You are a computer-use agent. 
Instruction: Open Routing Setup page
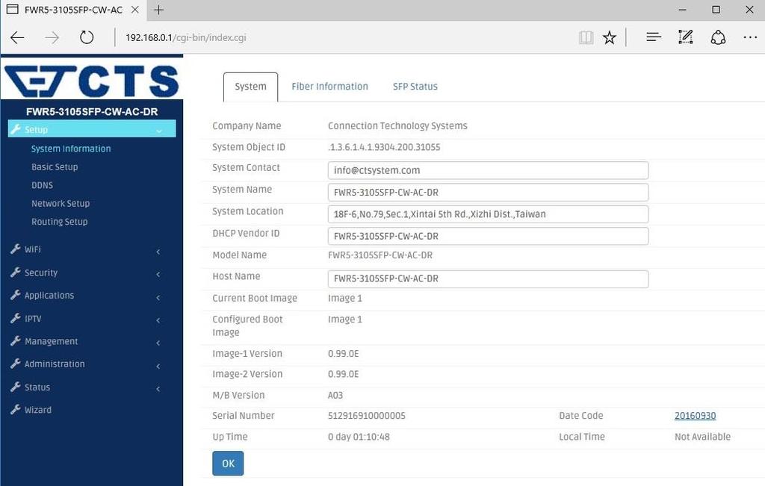pos(60,221)
